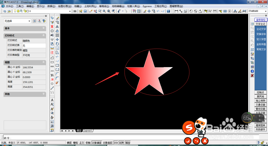Toggle 线宽 lineweight display
The image size is (268, 146).
tap(121, 143)
